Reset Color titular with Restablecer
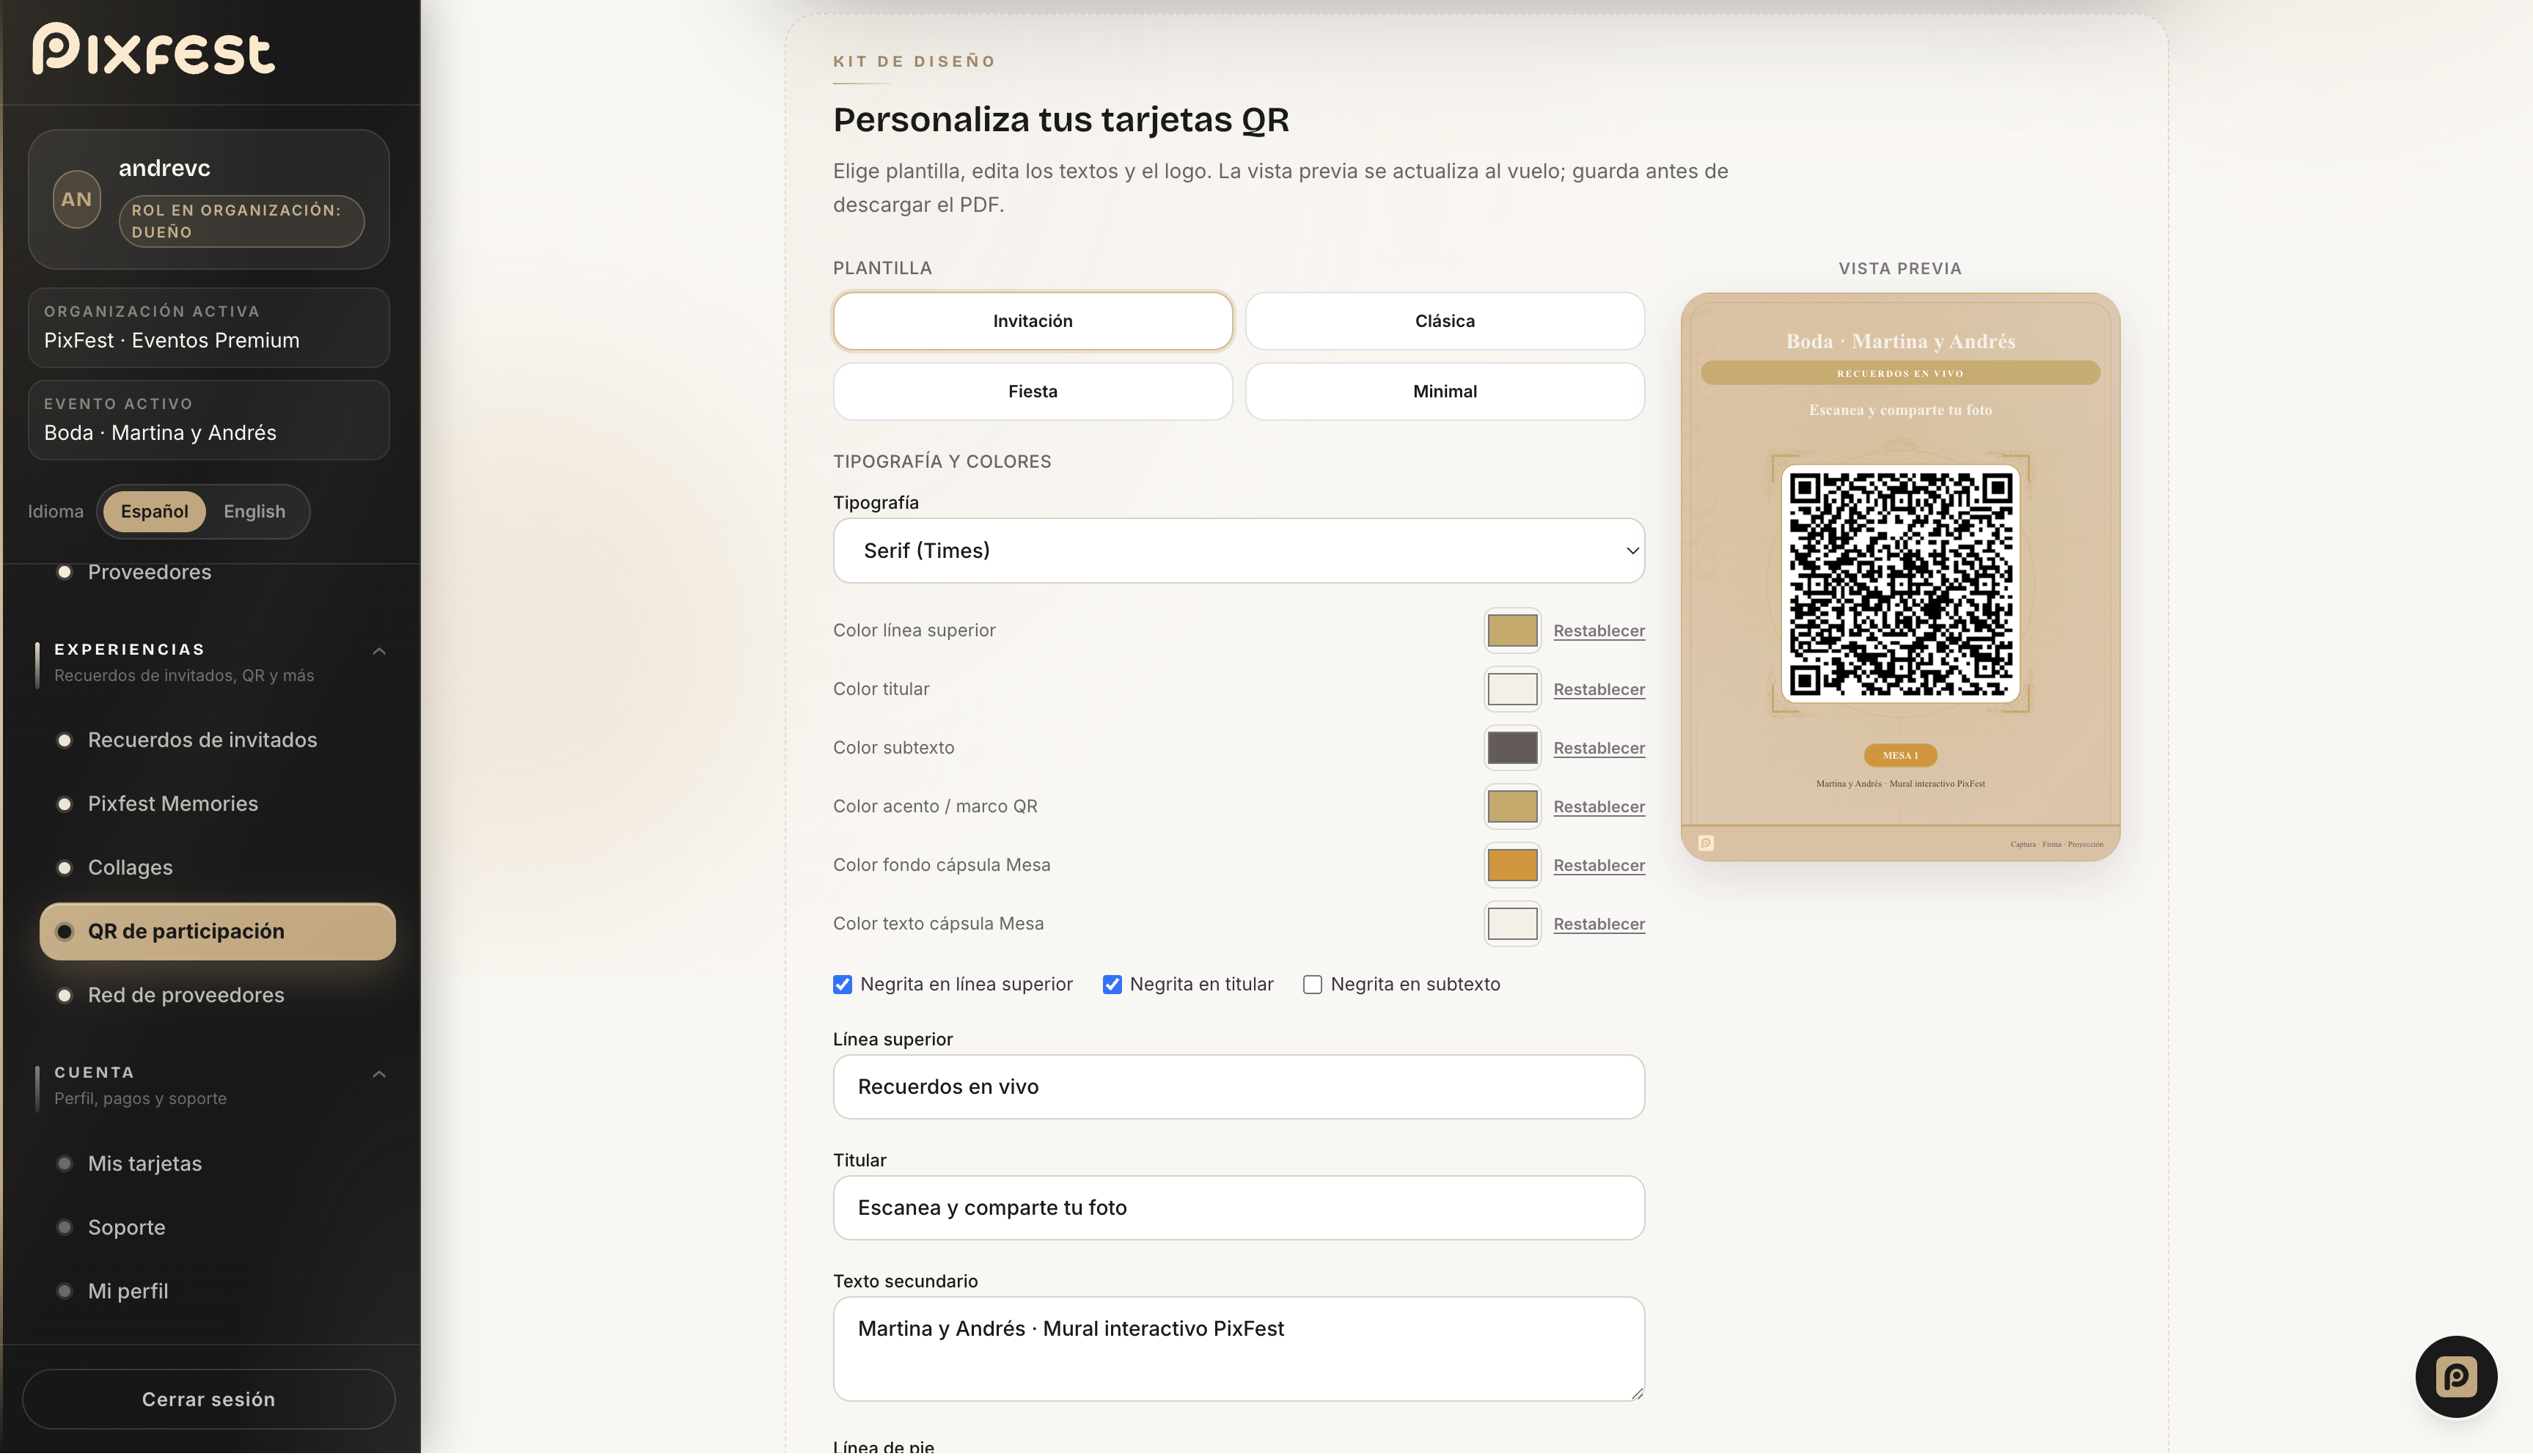2533x1456 pixels. pyautogui.click(x=1599, y=690)
